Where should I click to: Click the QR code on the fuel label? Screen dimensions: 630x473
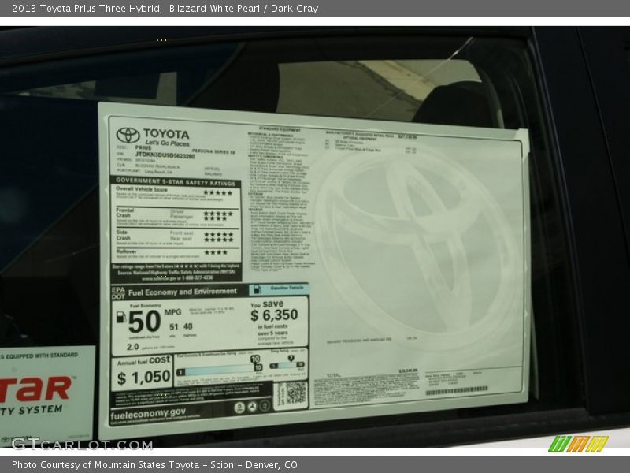(x=295, y=393)
